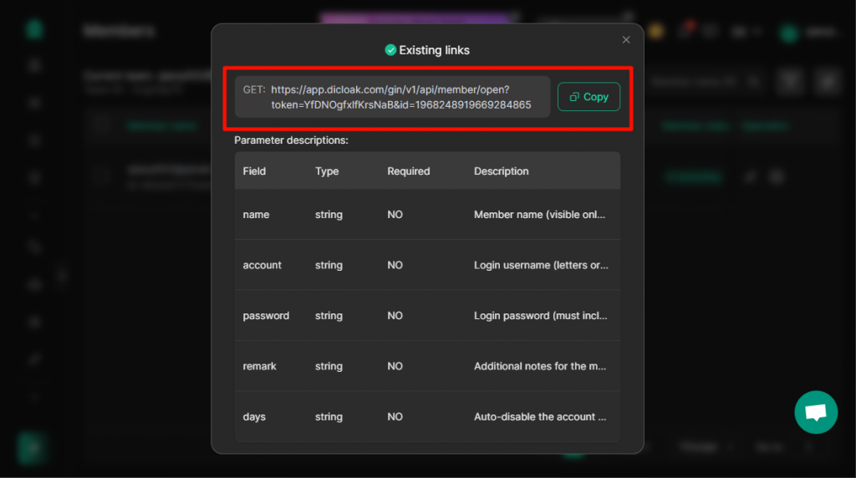Click the Auto-disable the account description
The width and height of the screenshot is (856, 478).
(540, 416)
